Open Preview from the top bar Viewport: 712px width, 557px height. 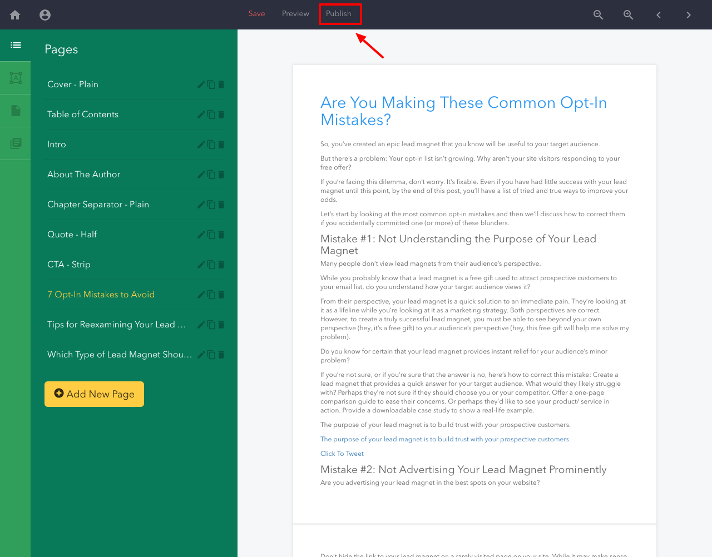click(295, 14)
